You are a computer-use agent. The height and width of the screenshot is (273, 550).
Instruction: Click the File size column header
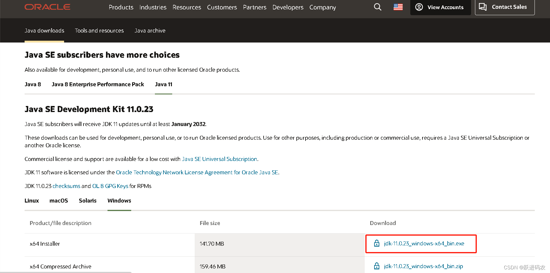[x=210, y=223]
